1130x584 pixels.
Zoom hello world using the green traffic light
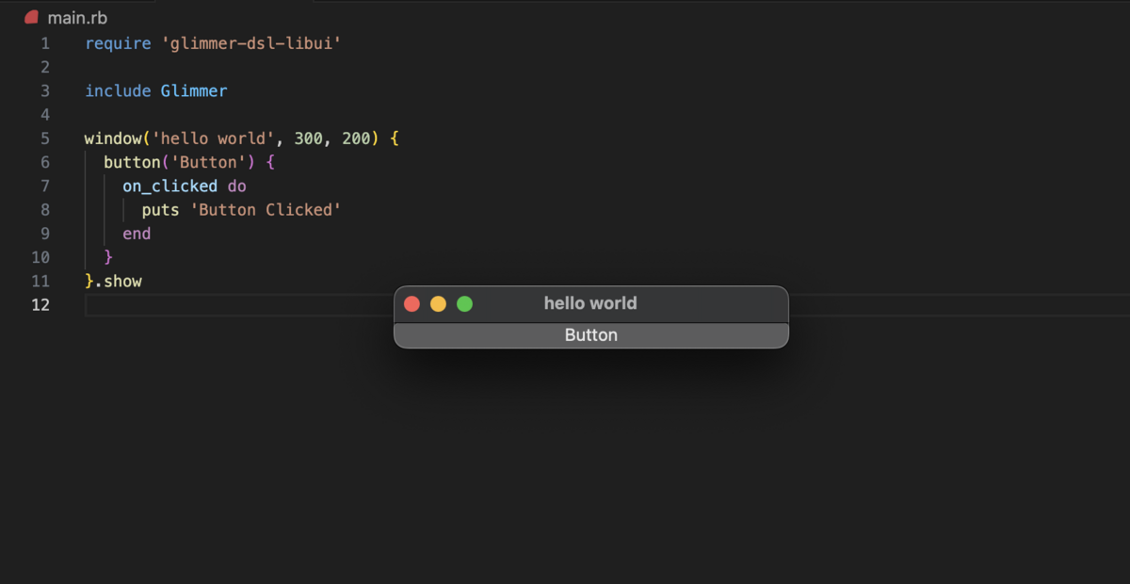(464, 303)
